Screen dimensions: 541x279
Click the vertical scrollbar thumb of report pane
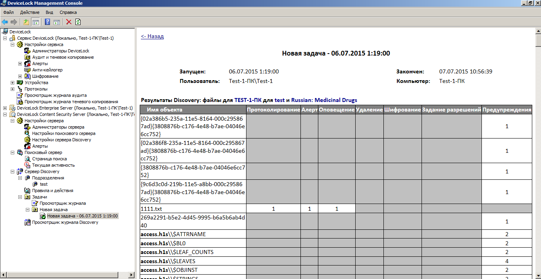click(x=538, y=41)
